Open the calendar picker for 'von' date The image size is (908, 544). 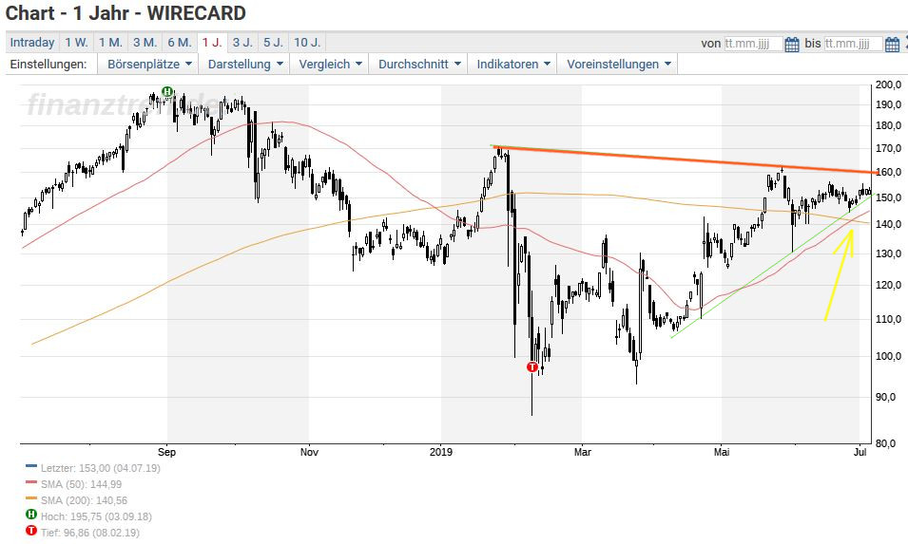(x=792, y=44)
